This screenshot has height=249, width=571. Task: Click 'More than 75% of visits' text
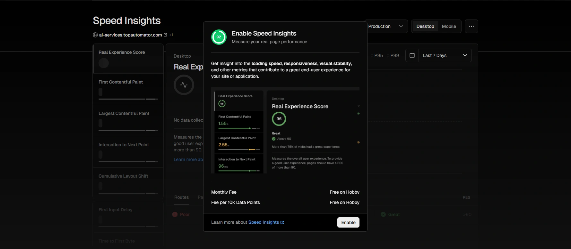point(306,147)
